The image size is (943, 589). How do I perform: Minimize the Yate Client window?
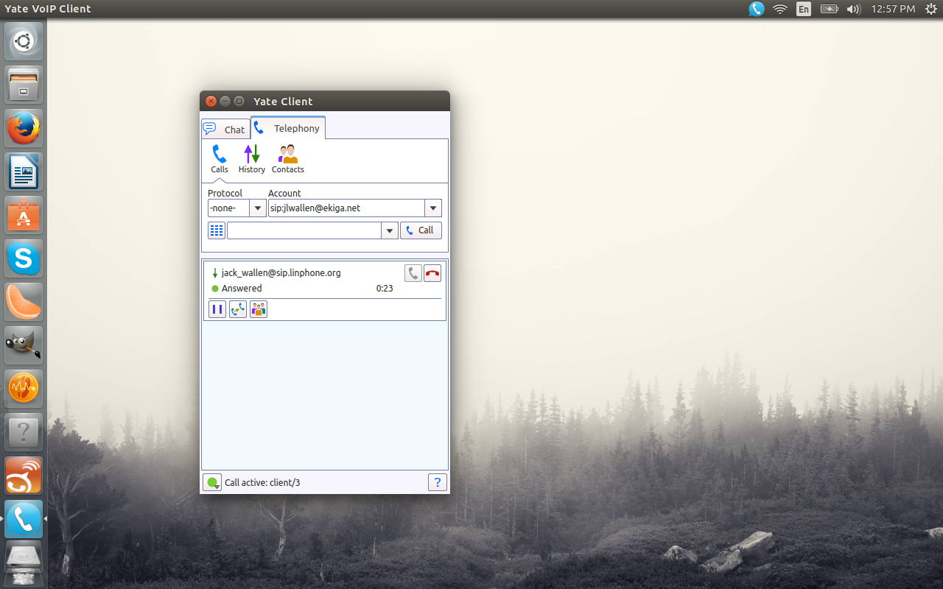pyautogui.click(x=225, y=102)
